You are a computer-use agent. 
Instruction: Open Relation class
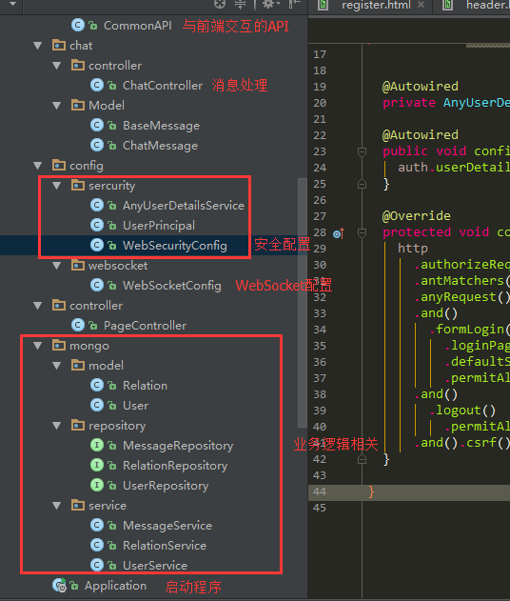pyautogui.click(x=145, y=386)
